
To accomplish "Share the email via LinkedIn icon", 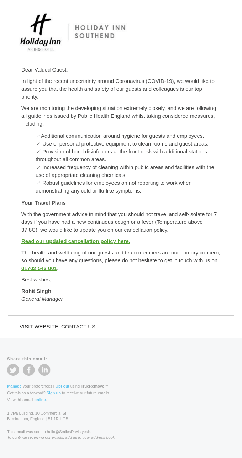I will pyautogui.click(x=44, y=370).
